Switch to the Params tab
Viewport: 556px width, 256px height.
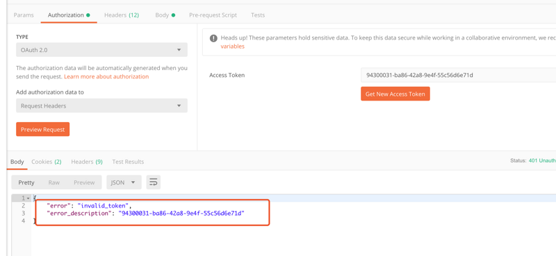24,15
